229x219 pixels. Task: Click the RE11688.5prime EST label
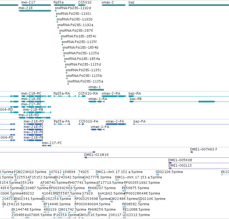point(136,210)
